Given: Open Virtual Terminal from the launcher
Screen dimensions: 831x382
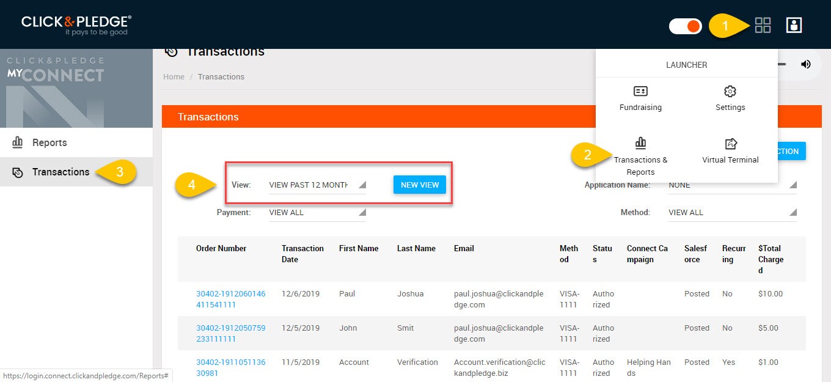Looking at the screenshot, I should pos(730,152).
